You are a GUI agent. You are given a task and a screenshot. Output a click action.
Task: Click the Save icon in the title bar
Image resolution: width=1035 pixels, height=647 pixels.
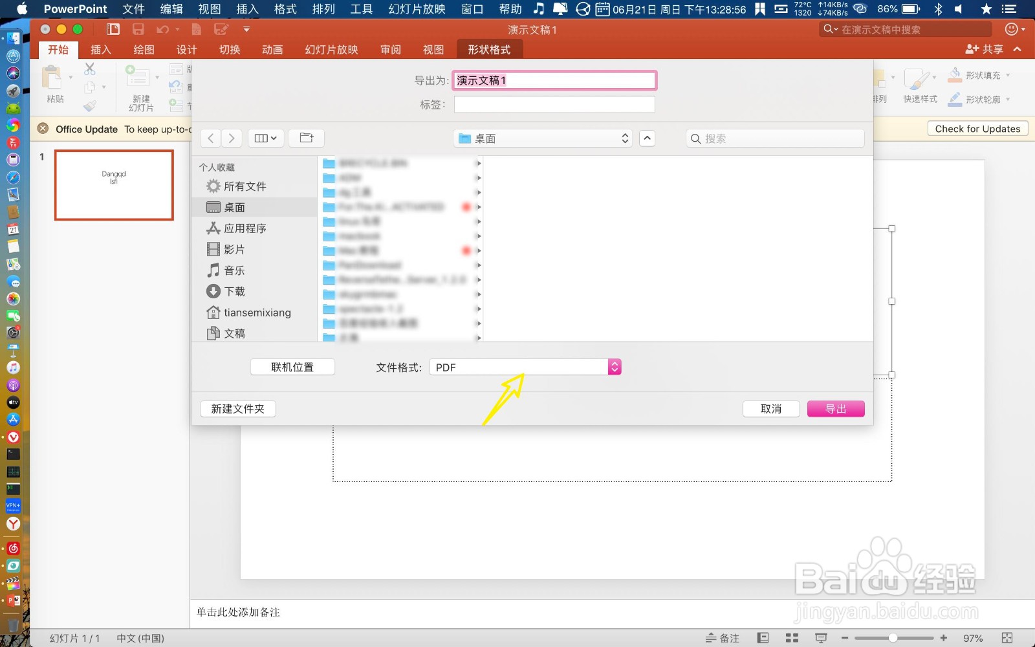[137, 29]
